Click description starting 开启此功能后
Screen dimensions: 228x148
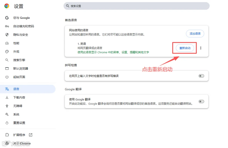[131, 104]
